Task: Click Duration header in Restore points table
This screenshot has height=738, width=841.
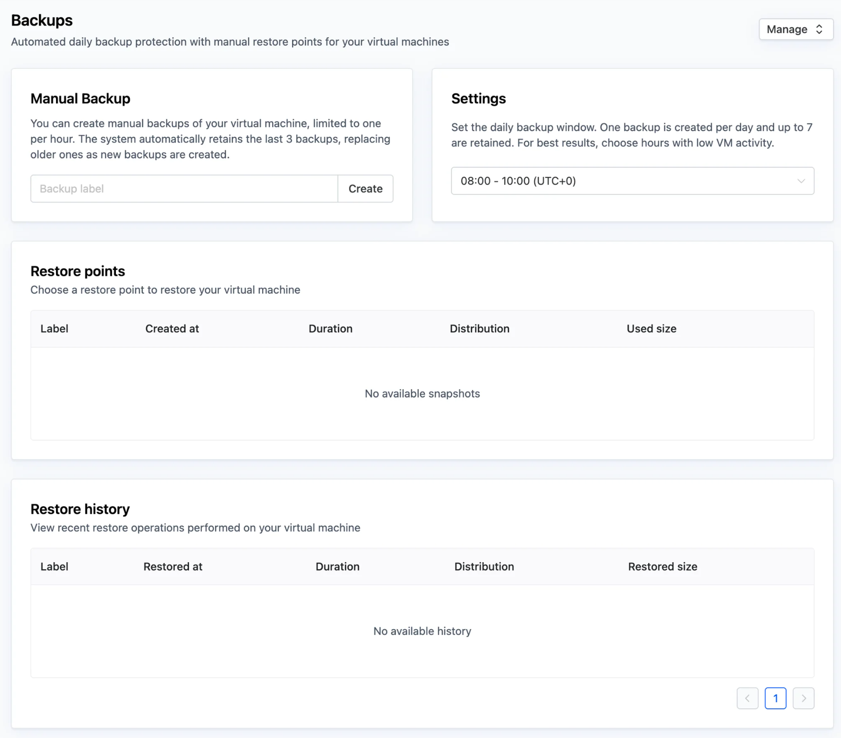Action: point(330,329)
